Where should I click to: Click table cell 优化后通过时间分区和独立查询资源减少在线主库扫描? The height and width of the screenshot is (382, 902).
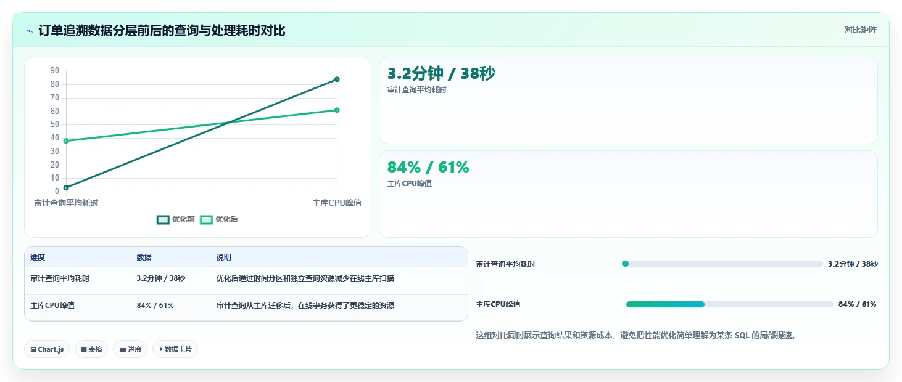(305, 278)
